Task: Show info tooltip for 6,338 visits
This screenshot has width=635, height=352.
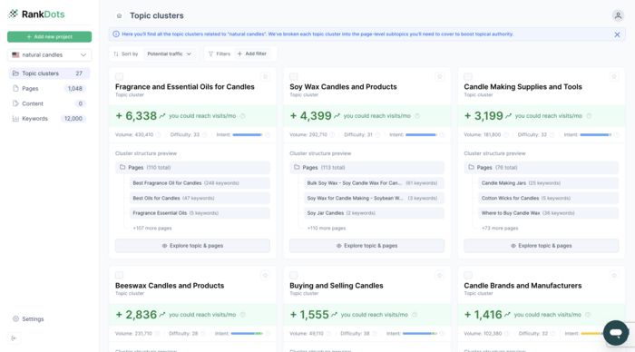Action: pos(242,116)
